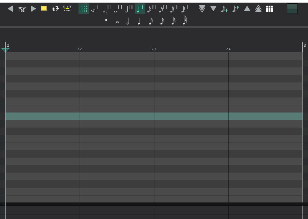
Task: Click the white 3x3 grid icon
Action: [x=269, y=9]
